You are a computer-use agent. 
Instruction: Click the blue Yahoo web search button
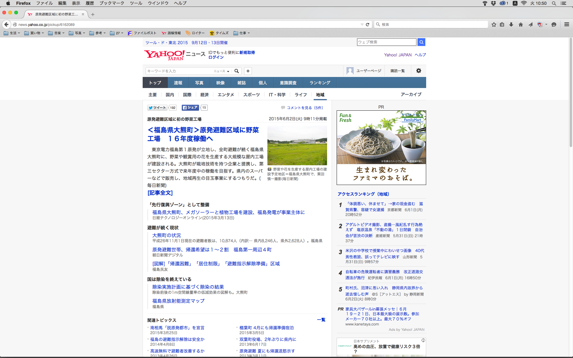pos(421,42)
